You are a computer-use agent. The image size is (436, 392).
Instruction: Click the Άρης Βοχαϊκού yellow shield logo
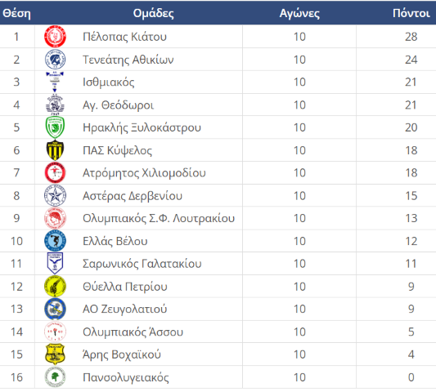click(x=55, y=354)
